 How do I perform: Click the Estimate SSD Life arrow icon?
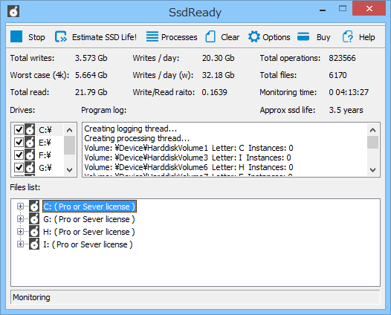click(x=61, y=36)
